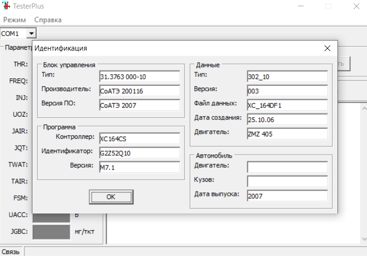Click the Блок управления Тип field
367x256 pixels.
(x=139, y=76)
